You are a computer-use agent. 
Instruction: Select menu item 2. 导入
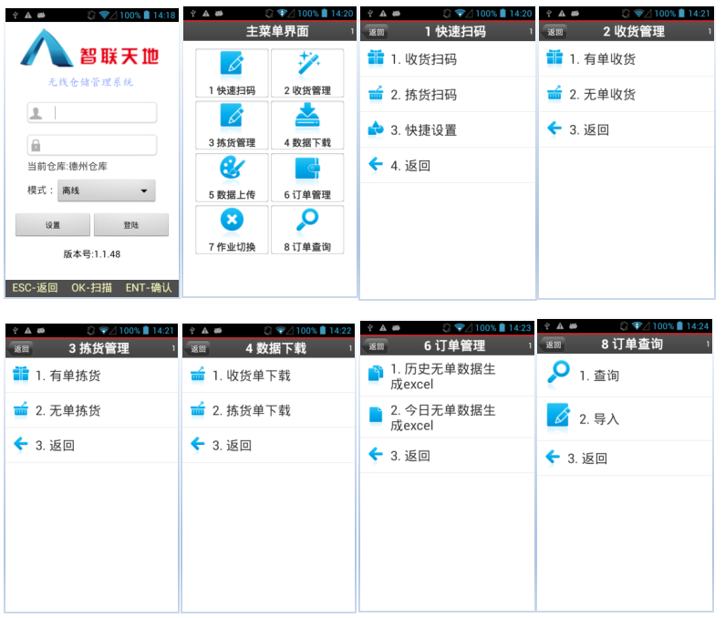tap(625, 418)
